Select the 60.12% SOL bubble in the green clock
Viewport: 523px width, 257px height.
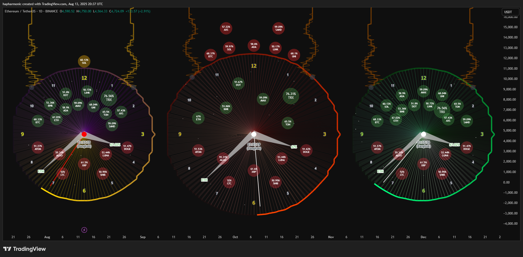pos(387,105)
